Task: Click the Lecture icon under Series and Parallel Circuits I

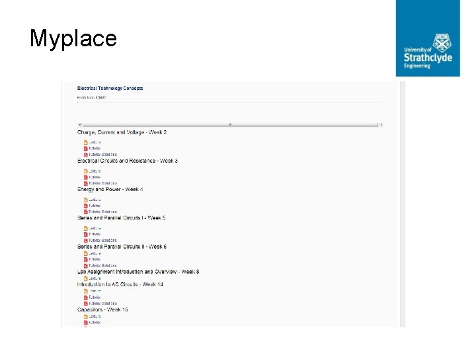Action: pyautogui.click(x=86, y=228)
